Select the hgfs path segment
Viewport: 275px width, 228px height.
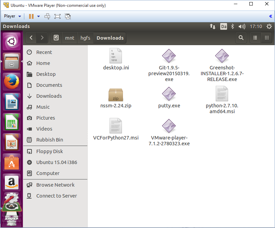point(85,38)
